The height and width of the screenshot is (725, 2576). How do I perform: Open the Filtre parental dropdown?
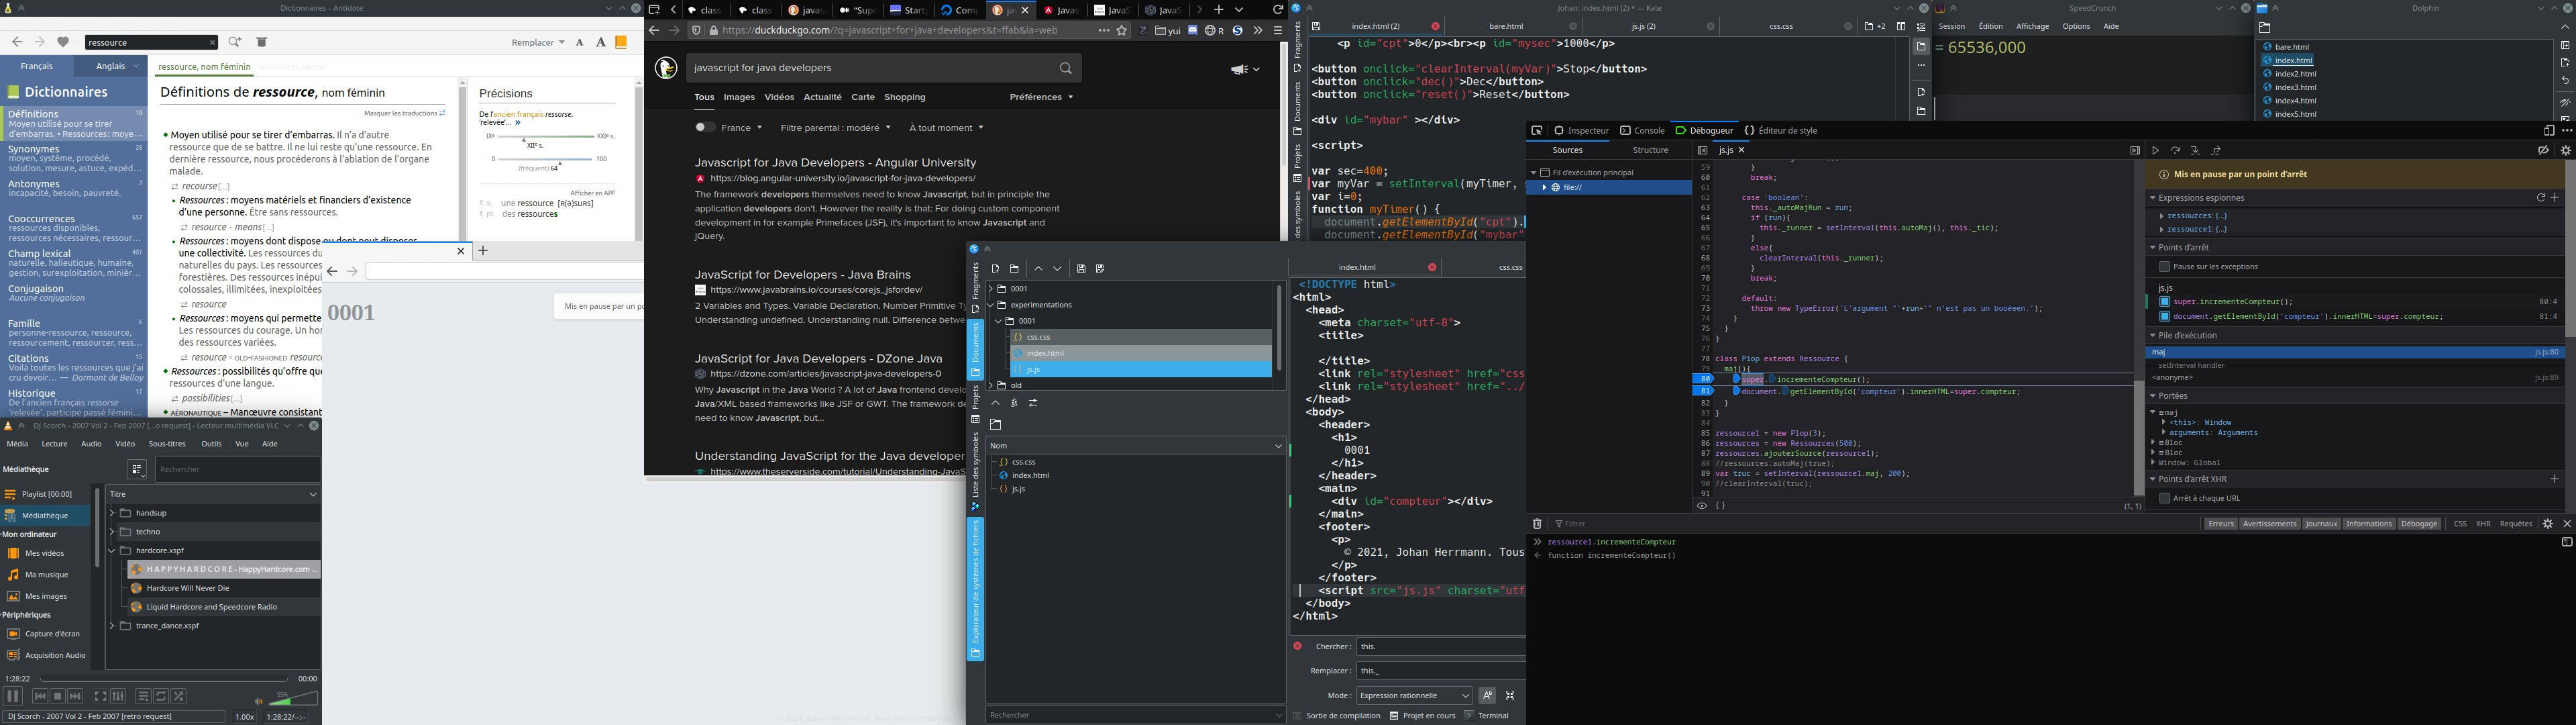point(836,127)
